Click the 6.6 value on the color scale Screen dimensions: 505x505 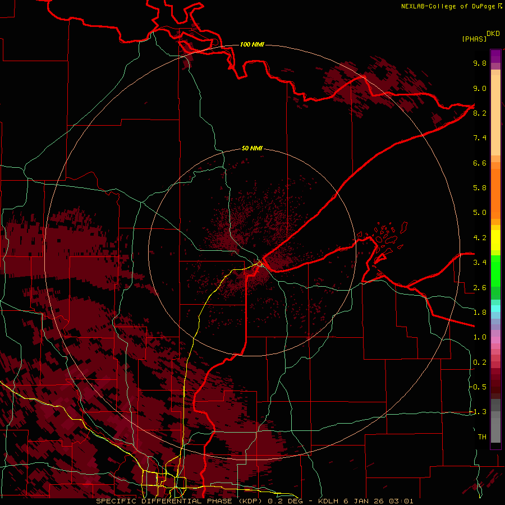(480, 163)
